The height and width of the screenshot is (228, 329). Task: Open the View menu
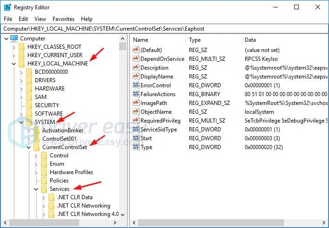click(40, 19)
